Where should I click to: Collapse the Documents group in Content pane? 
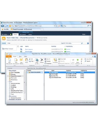coord(8,71)
